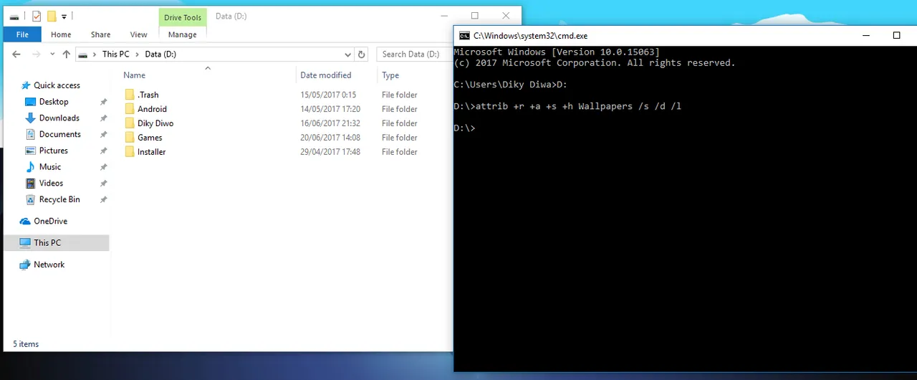Click the "5 items" status bar text
The width and height of the screenshot is (917, 380).
24,344
